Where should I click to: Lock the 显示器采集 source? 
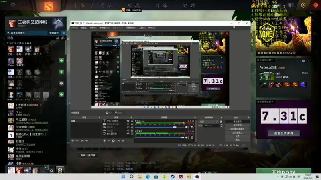point(132,134)
